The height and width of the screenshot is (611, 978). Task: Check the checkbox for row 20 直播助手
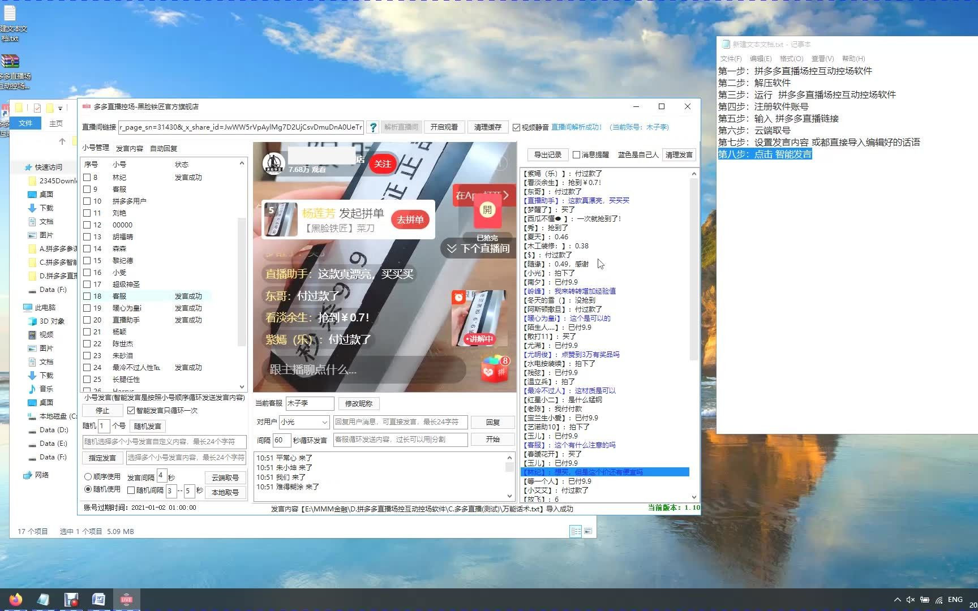(87, 320)
